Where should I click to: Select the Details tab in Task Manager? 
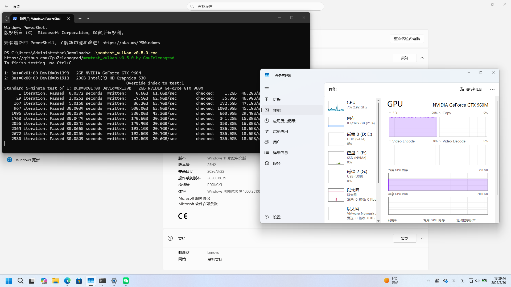click(280, 153)
